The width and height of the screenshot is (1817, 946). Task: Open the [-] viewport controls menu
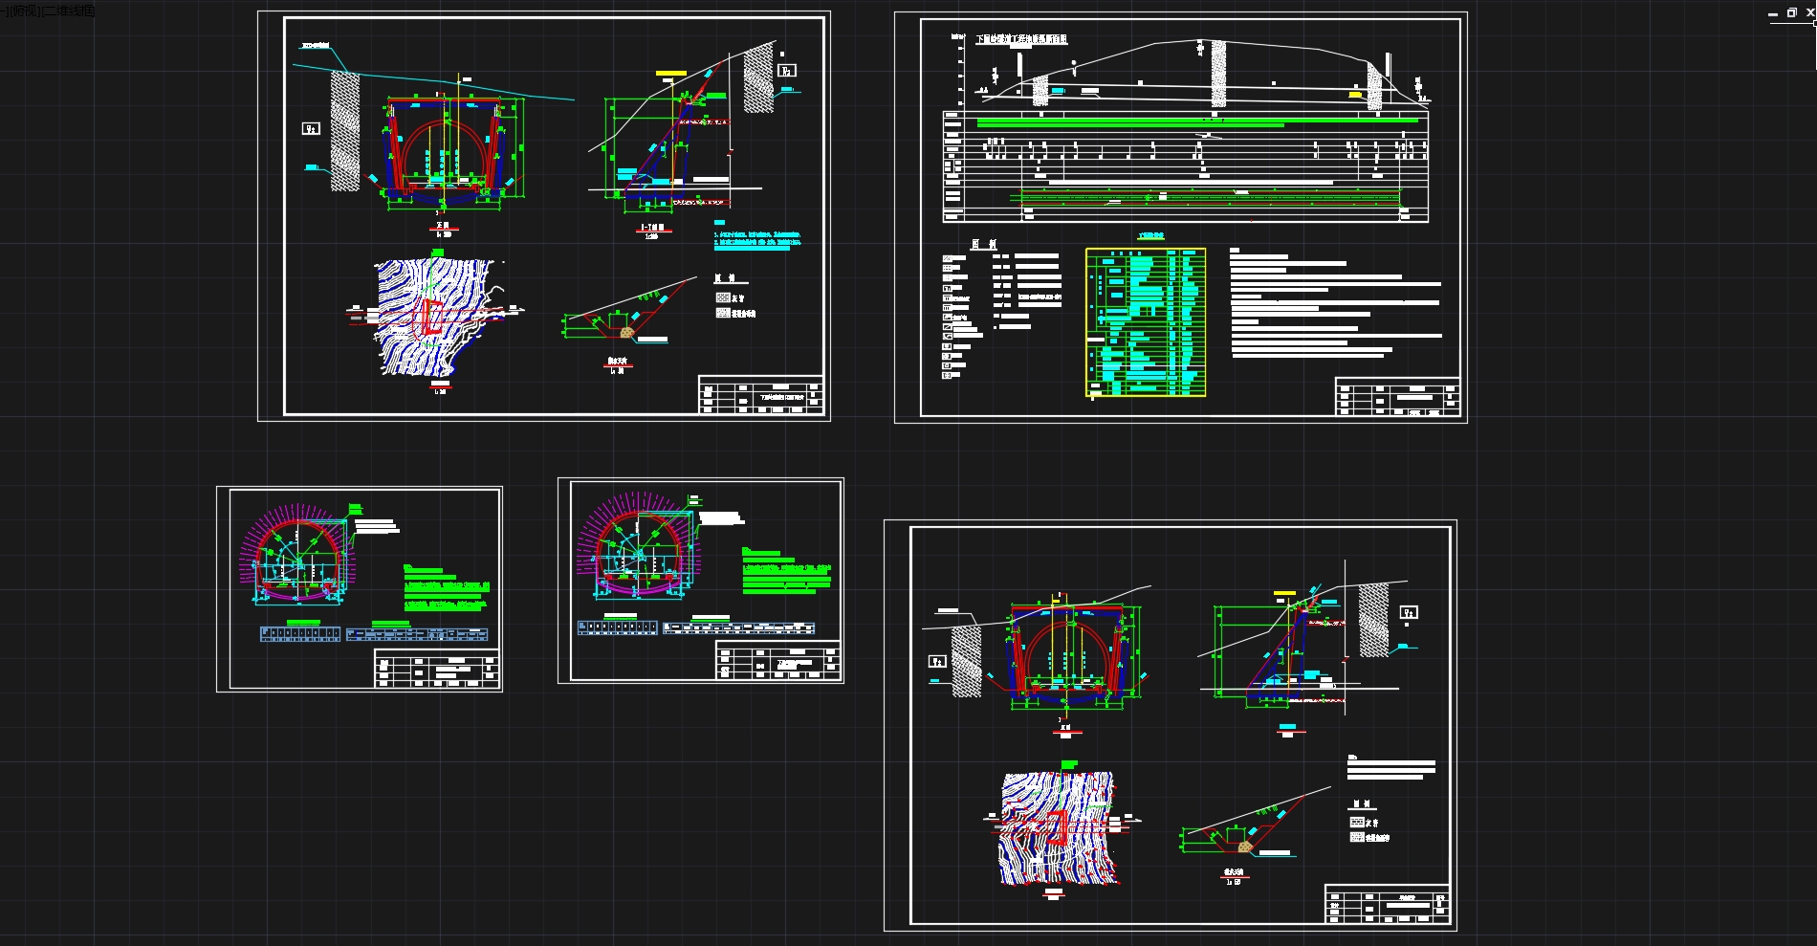[x=6, y=11]
